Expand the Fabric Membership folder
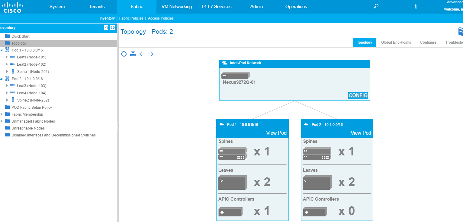 [2, 114]
